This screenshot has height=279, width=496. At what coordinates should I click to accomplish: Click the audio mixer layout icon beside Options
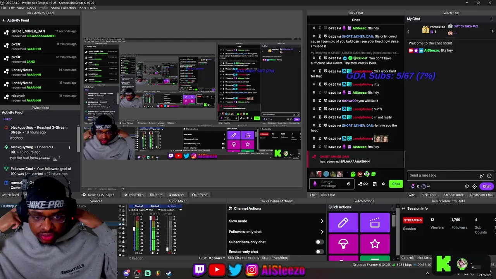[x=201, y=258]
